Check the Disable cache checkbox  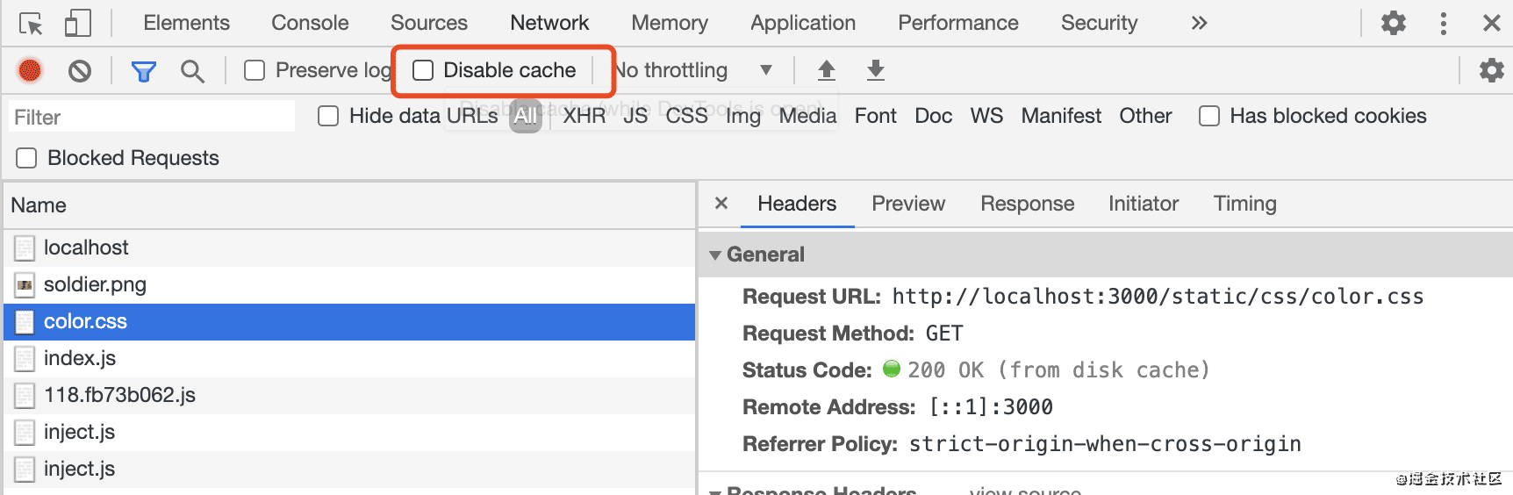(x=423, y=70)
